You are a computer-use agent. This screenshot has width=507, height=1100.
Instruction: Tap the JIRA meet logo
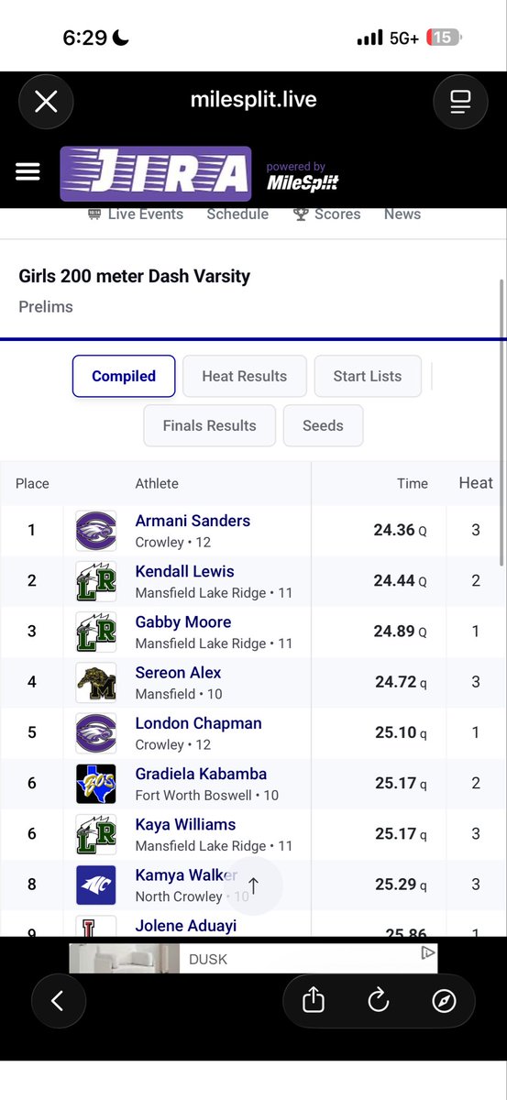pyautogui.click(x=156, y=173)
